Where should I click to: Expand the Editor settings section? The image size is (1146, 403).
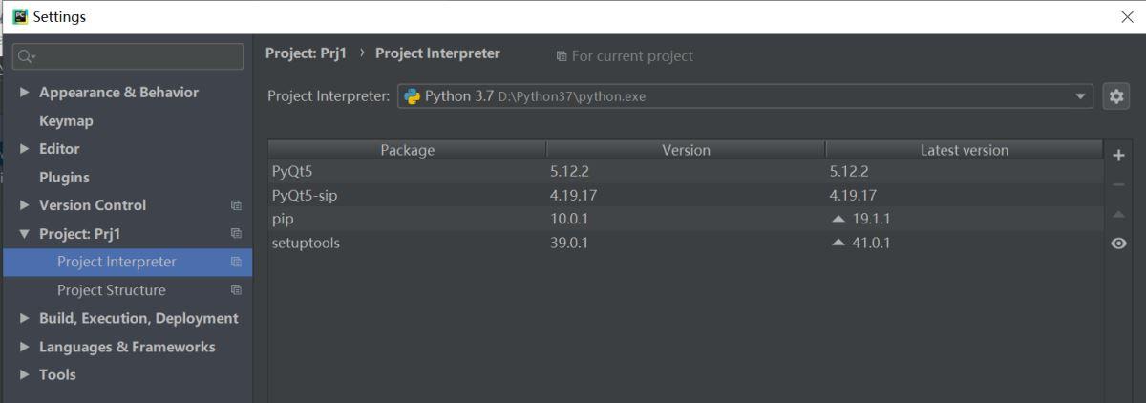[25, 149]
